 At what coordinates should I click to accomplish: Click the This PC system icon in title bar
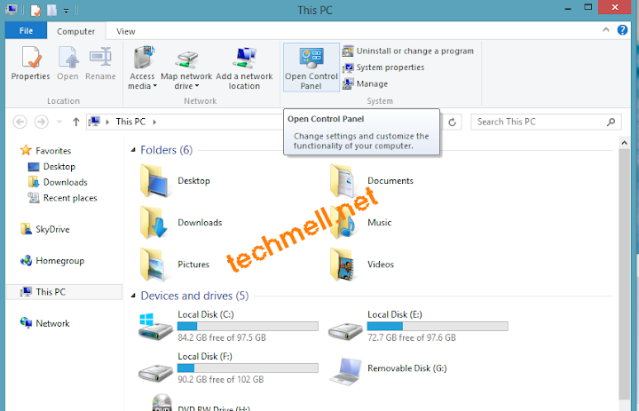pyautogui.click(x=11, y=10)
